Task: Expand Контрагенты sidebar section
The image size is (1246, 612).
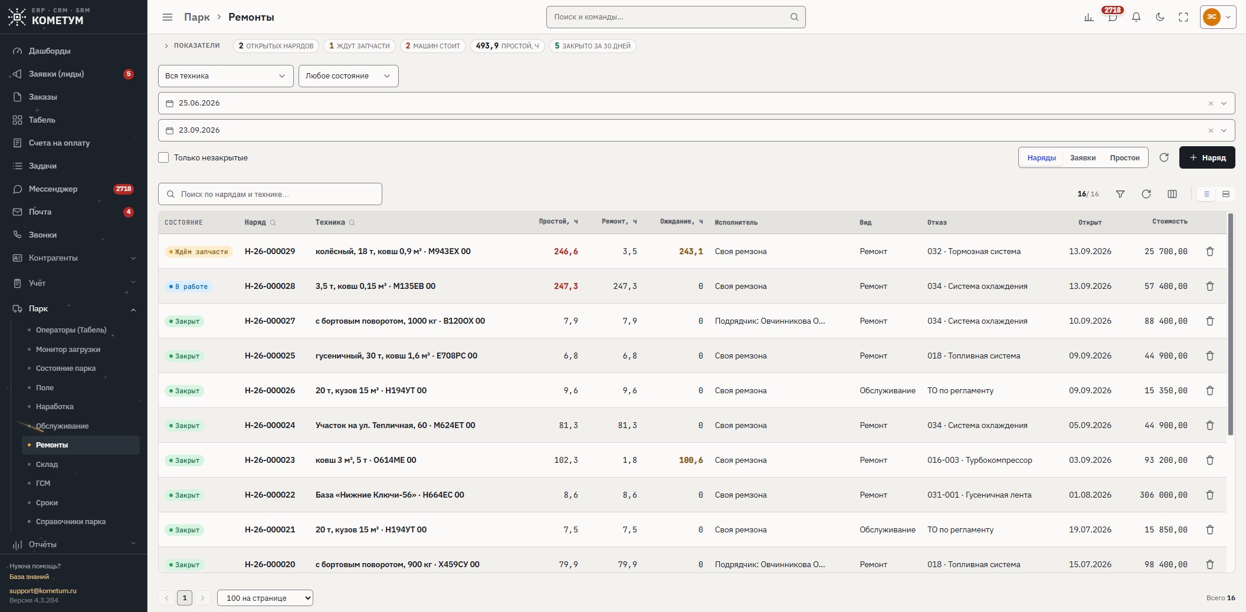Action: 74,258
